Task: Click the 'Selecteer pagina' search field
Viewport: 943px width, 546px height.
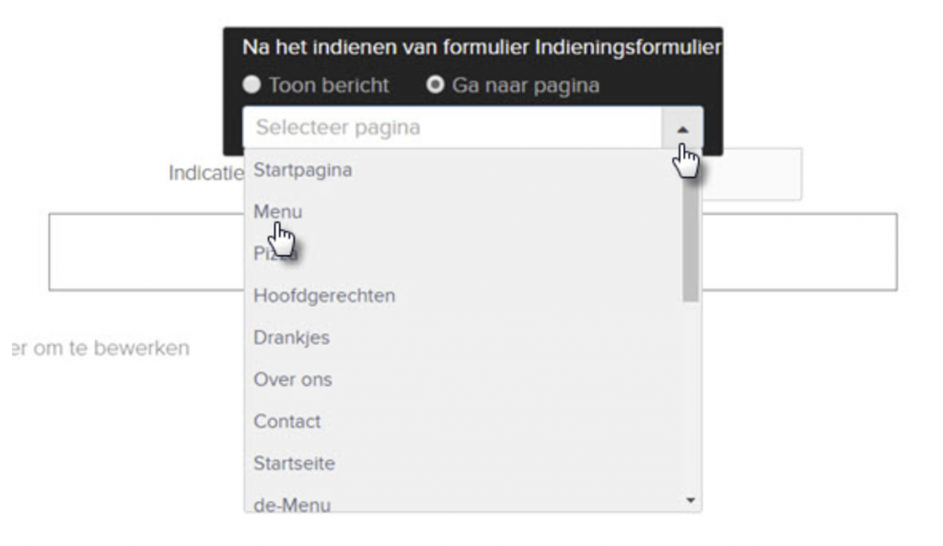Action: pyautogui.click(x=451, y=128)
